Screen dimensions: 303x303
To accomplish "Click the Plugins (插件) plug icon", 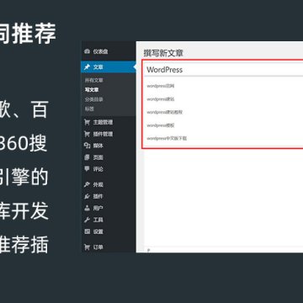I will tap(88, 196).
